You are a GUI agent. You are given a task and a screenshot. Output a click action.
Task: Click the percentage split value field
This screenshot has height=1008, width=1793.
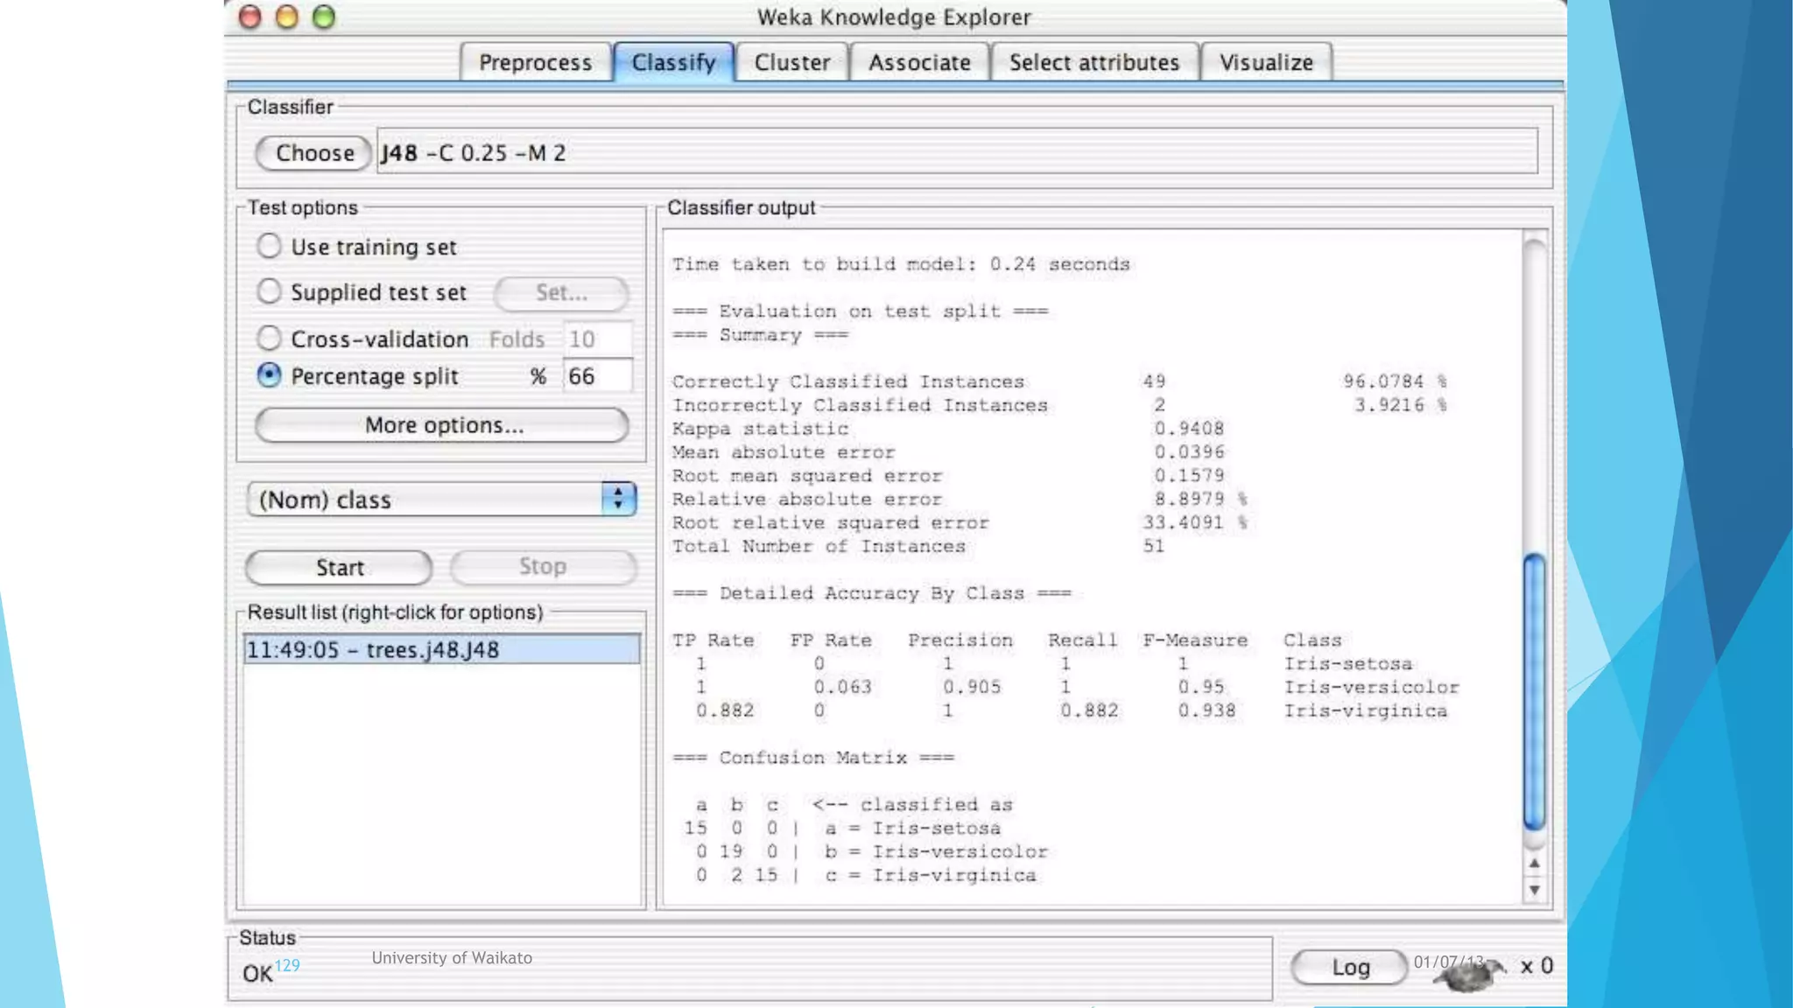(x=597, y=376)
